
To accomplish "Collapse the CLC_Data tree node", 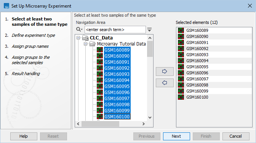I will [78, 38].
